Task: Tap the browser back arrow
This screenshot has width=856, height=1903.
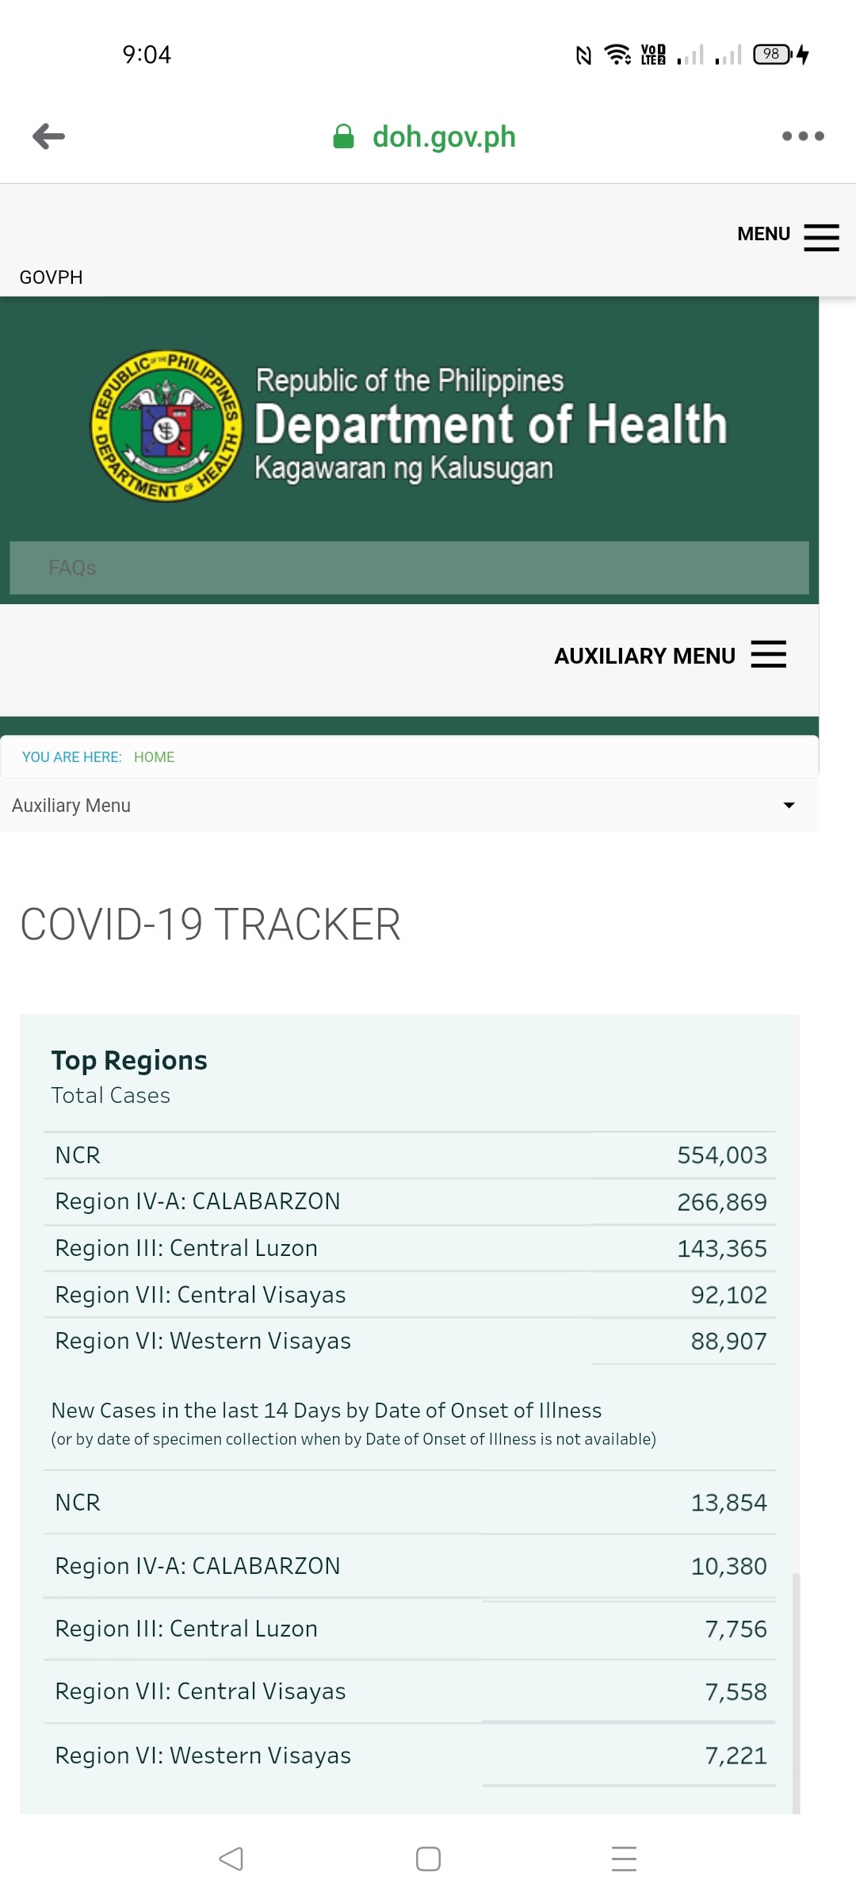Action: 48,136
